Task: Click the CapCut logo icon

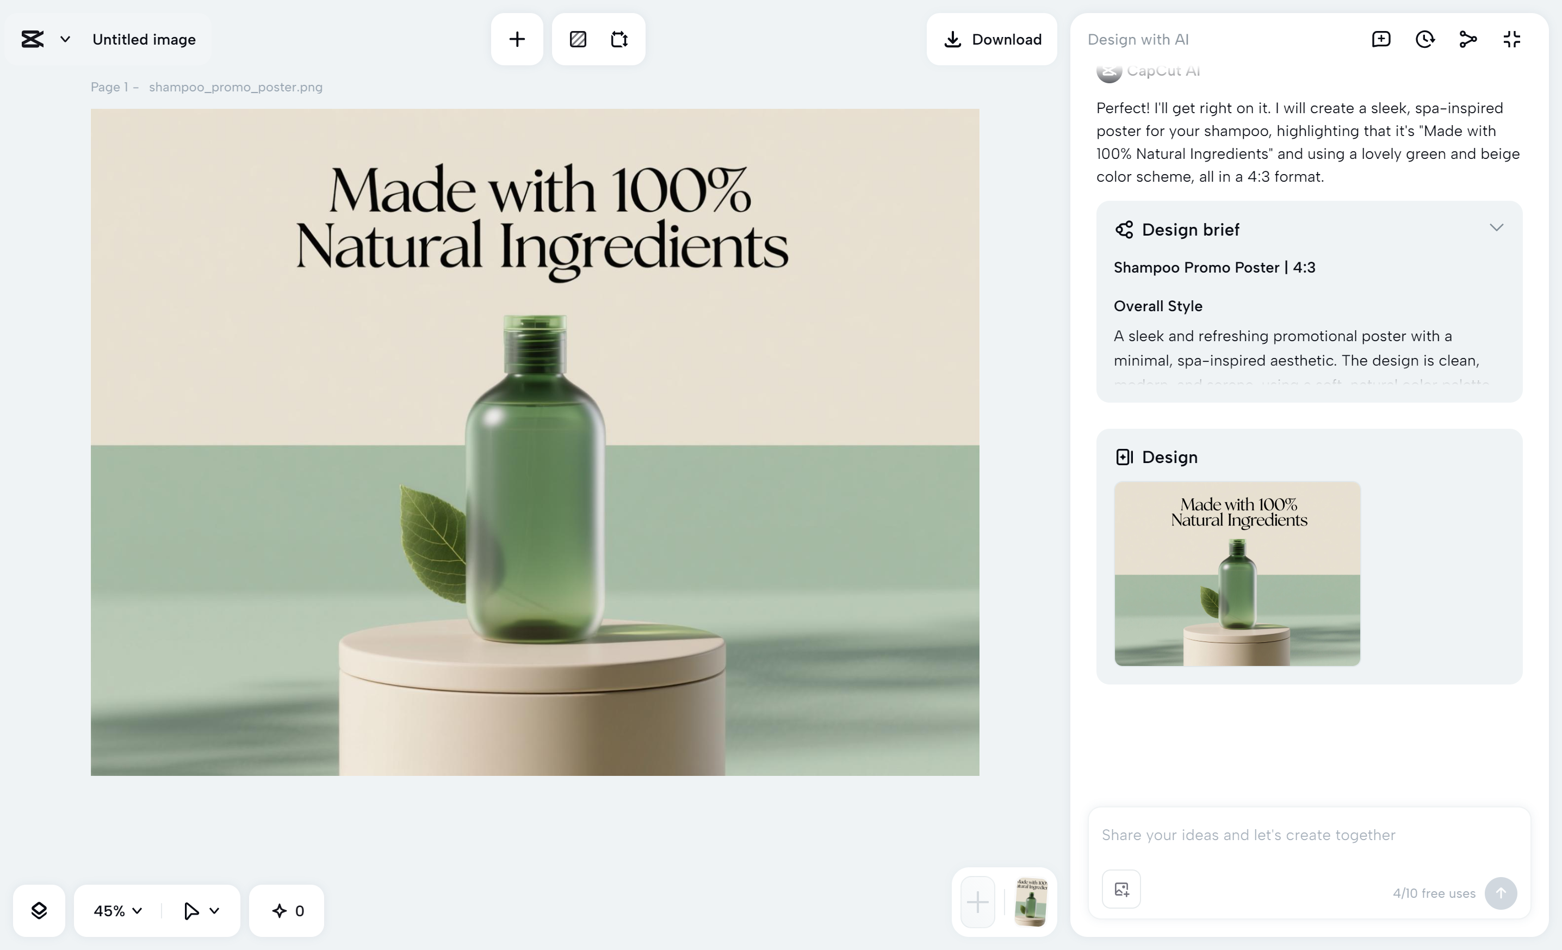Action: tap(32, 39)
